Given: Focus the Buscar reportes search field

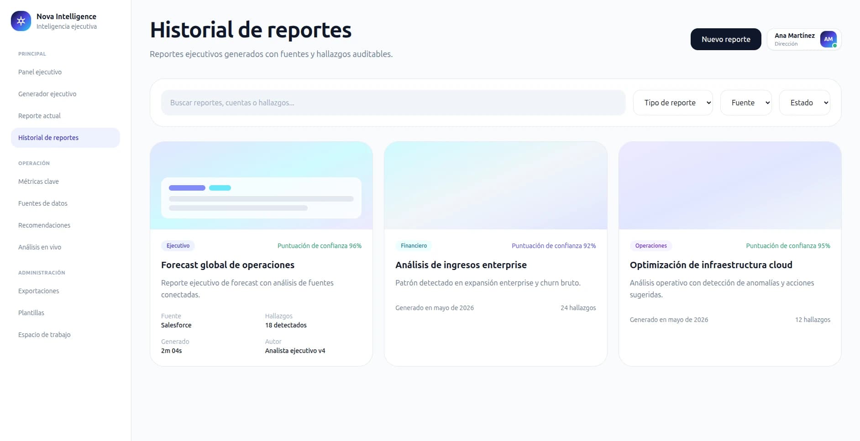Looking at the screenshot, I should tap(393, 103).
